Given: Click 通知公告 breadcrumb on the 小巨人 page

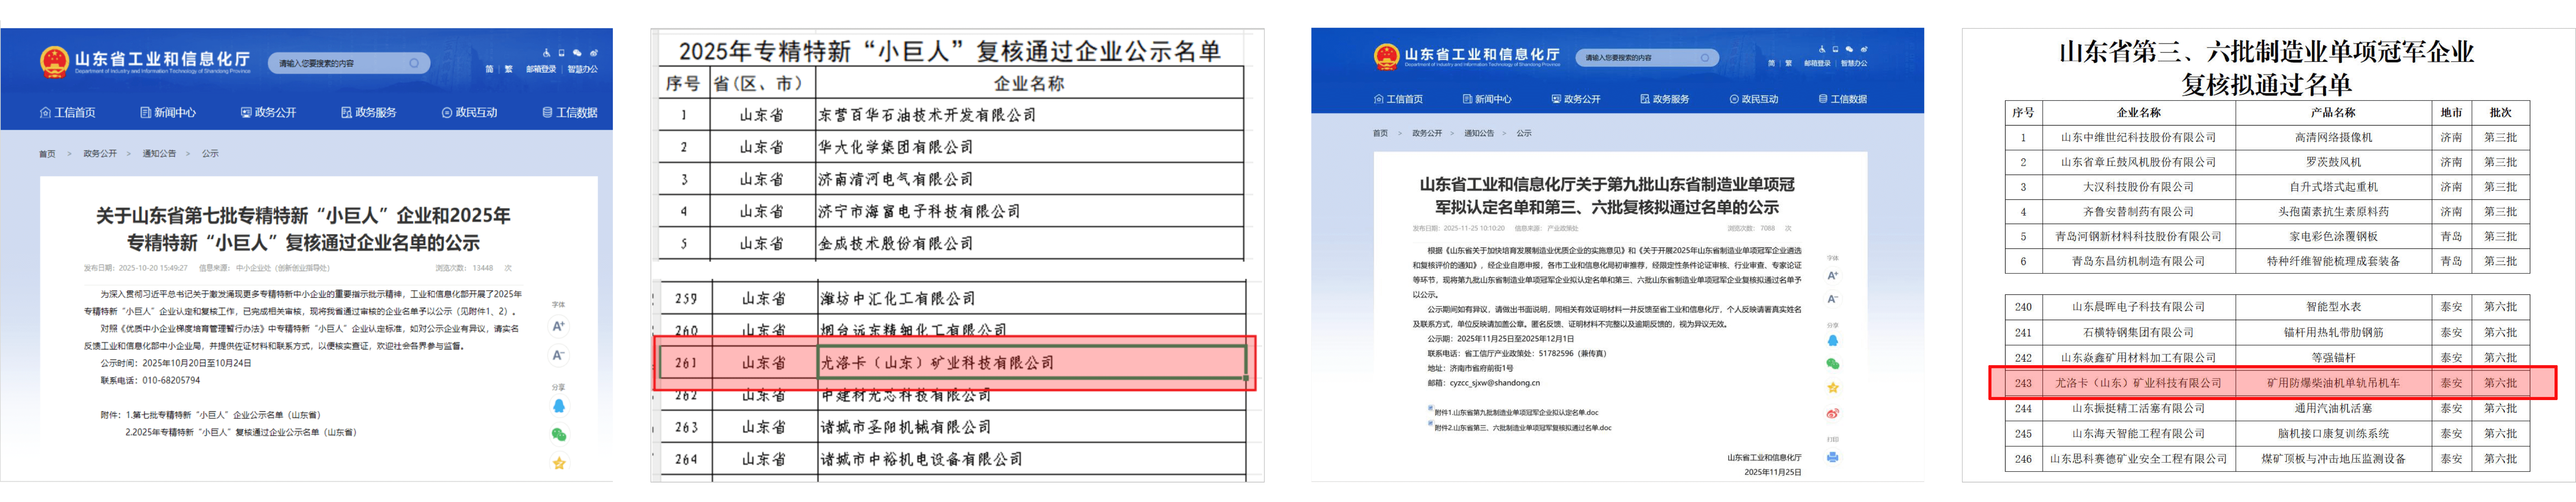Looking at the screenshot, I should point(159,154).
